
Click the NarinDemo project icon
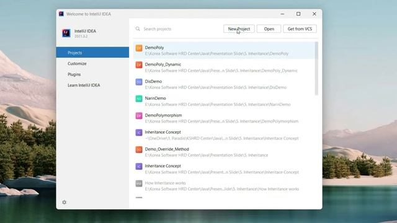tap(139, 98)
